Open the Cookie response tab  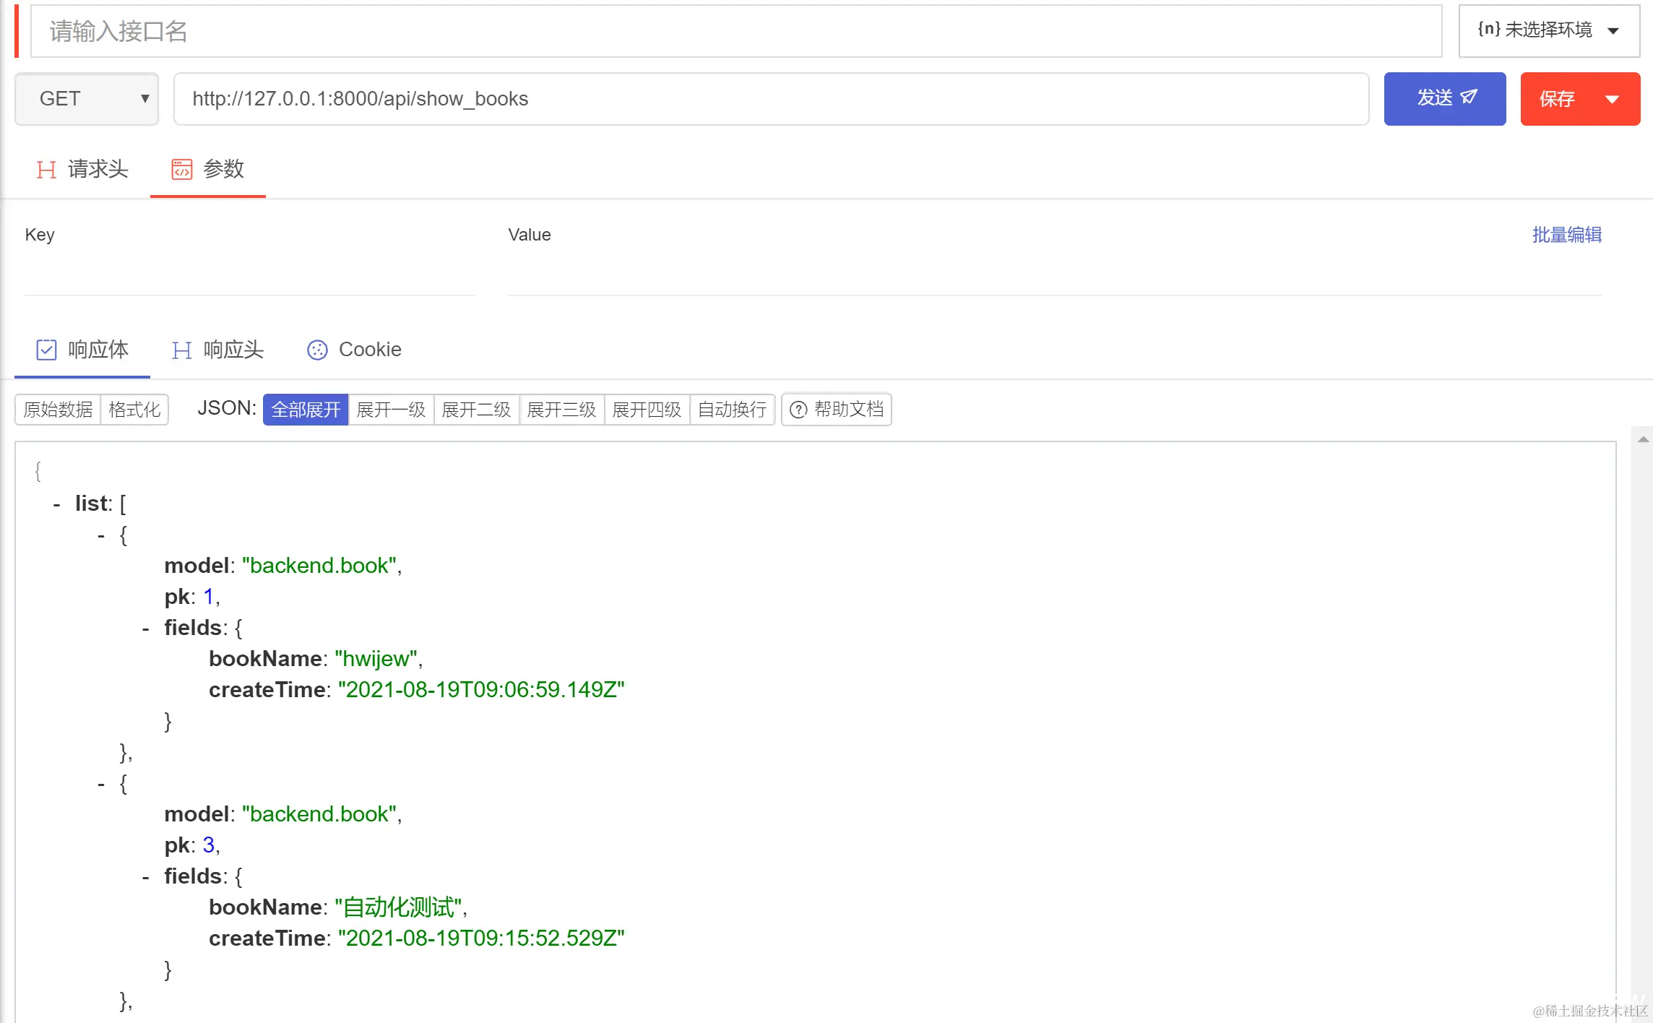(370, 350)
